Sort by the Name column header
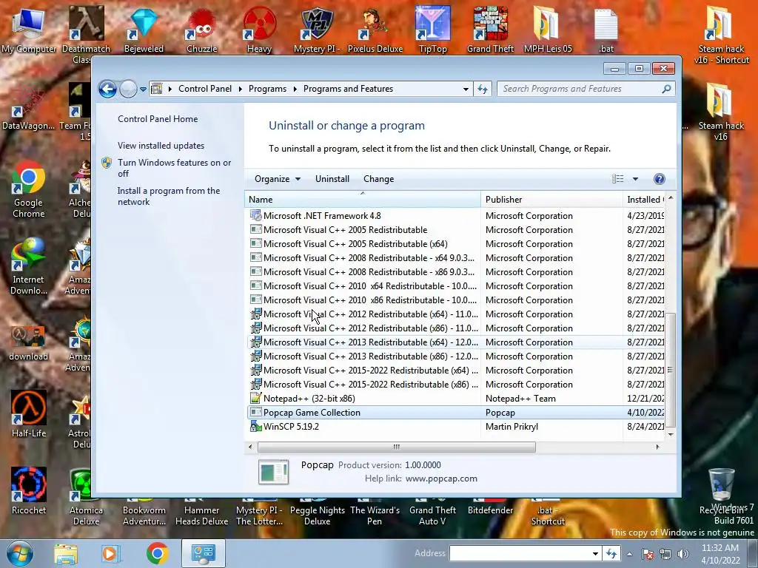 363,200
